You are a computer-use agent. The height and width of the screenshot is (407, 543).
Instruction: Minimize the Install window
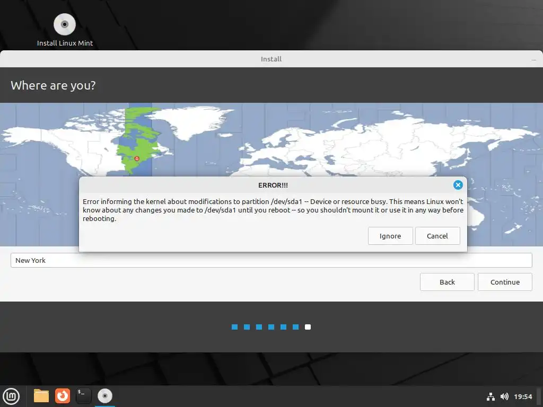click(x=533, y=60)
